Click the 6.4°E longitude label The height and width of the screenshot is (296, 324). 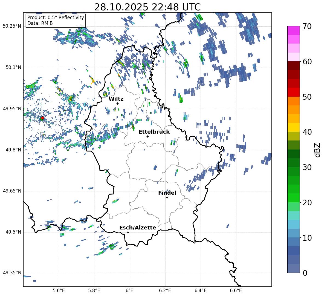200,291
